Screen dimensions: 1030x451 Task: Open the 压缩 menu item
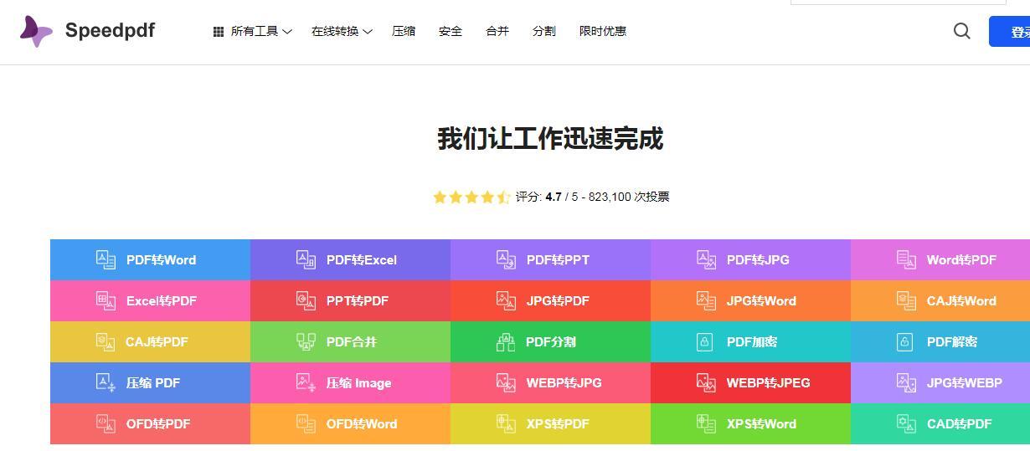[x=404, y=31]
